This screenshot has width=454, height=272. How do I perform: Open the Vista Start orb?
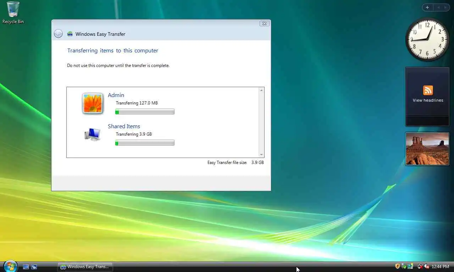click(x=10, y=266)
